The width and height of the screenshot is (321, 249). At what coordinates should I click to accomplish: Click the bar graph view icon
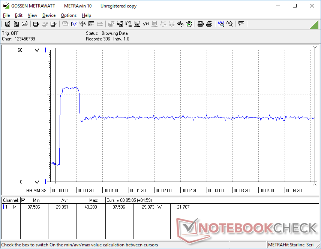[x=100, y=24]
